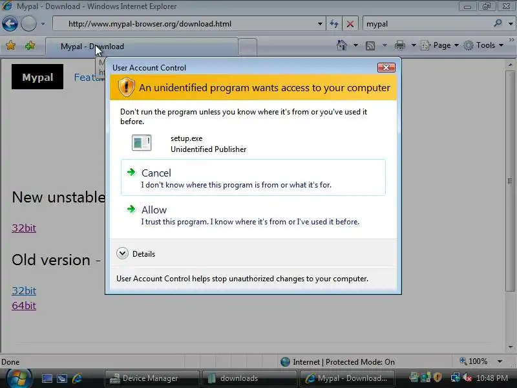Screen dimensions: 517x388
Task: Click the 100% zoom level button
Action: pyautogui.click(x=474, y=361)
